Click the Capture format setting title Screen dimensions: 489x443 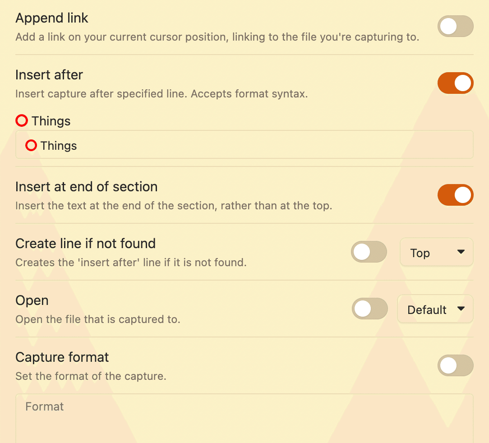click(x=62, y=357)
